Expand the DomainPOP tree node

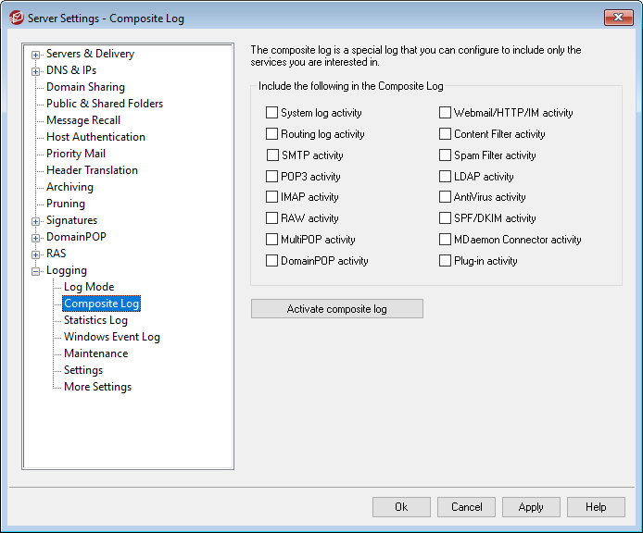tap(36, 238)
